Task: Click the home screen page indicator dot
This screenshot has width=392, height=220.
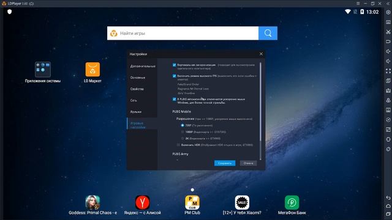Action: point(192,190)
